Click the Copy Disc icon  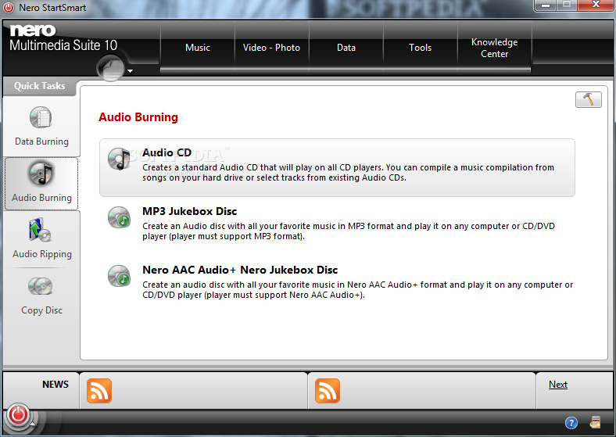40,286
